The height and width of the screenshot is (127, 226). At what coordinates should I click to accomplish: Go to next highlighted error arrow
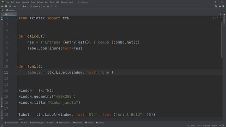coord(221,18)
